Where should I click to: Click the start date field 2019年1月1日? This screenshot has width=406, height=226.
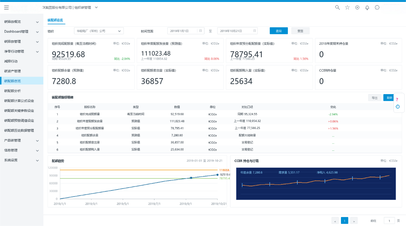coord(186,31)
